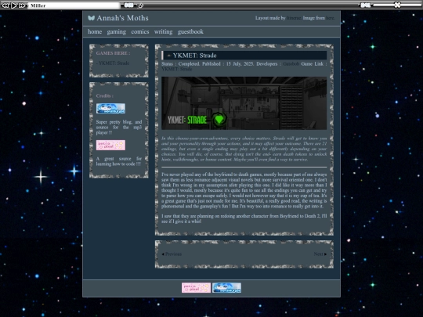Click the 'GAMES HERE :' sidebar heading

(113, 53)
